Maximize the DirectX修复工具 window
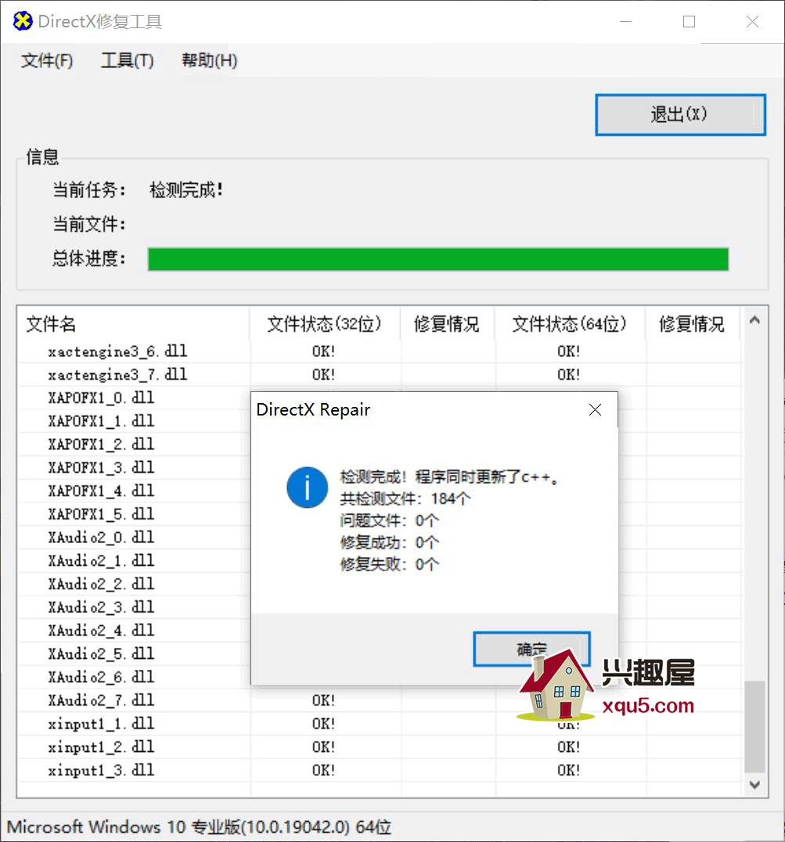This screenshot has width=785, height=842. click(x=689, y=21)
